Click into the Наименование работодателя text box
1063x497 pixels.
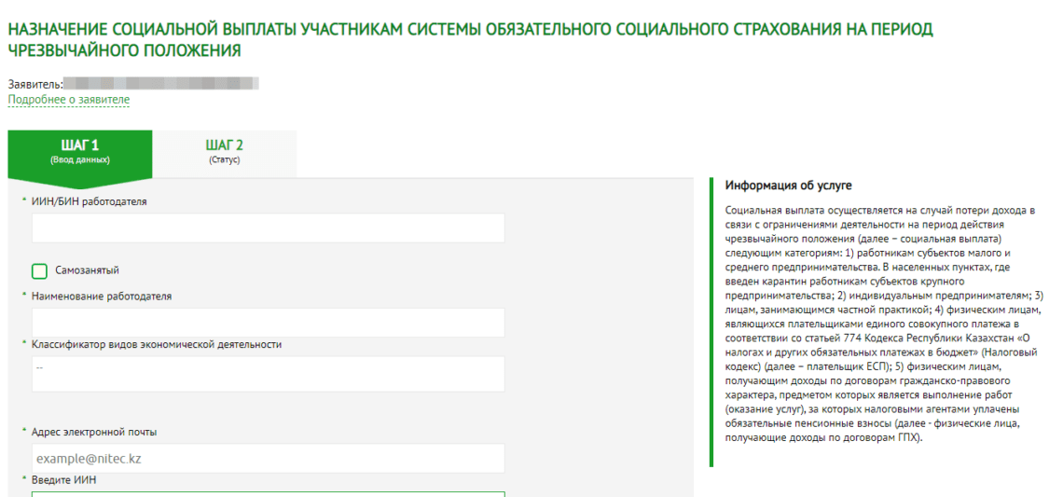(x=268, y=323)
